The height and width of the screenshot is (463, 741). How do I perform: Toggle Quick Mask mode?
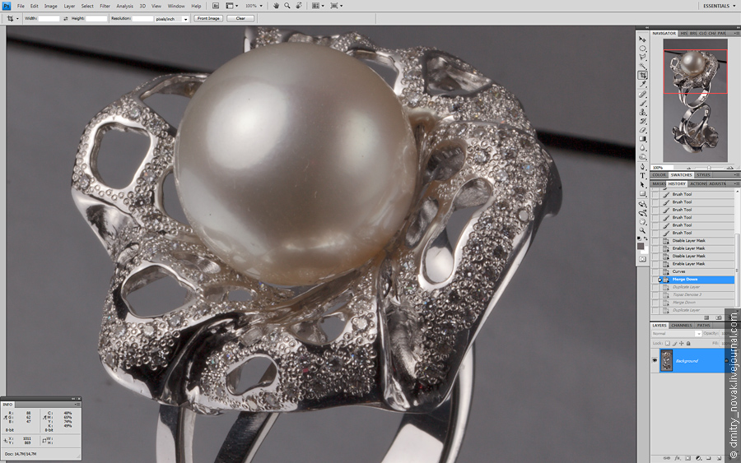coord(642,259)
